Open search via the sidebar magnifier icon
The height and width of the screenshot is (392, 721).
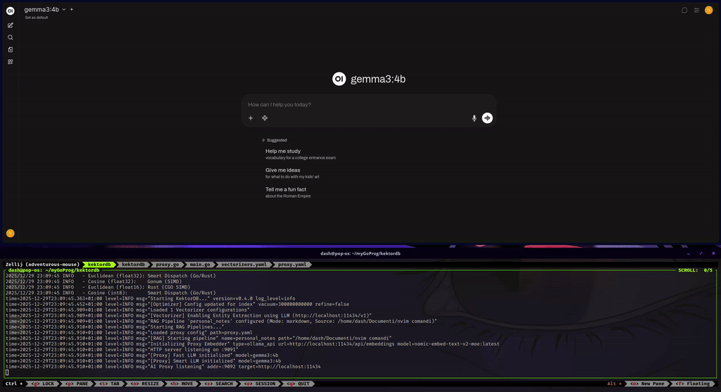coord(10,38)
